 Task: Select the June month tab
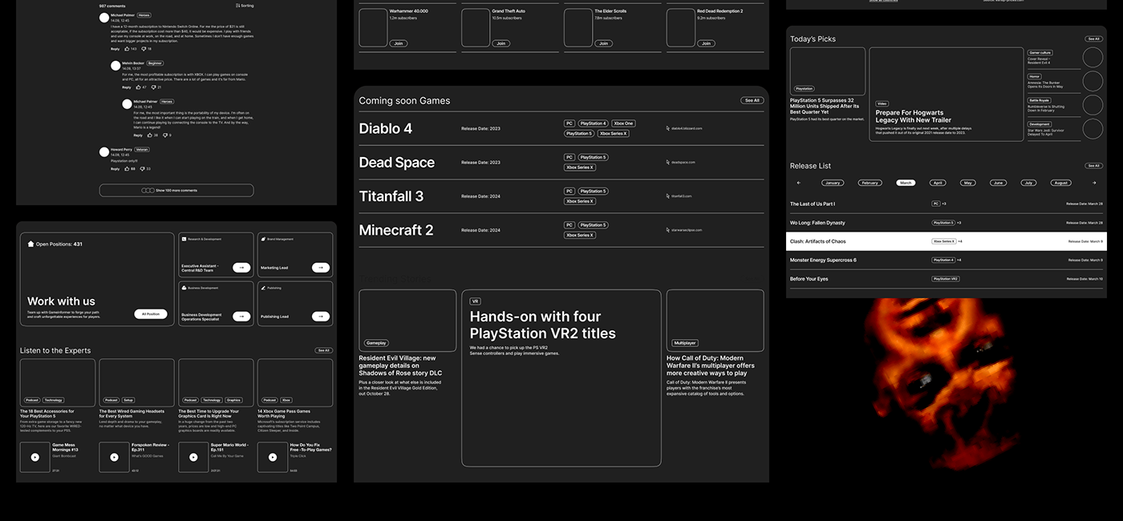998,183
